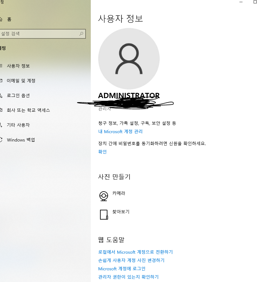The height and width of the screenshot is (282, 257).
Task: Click the camera icon under 사진 만들기
Action: (104, 196)
